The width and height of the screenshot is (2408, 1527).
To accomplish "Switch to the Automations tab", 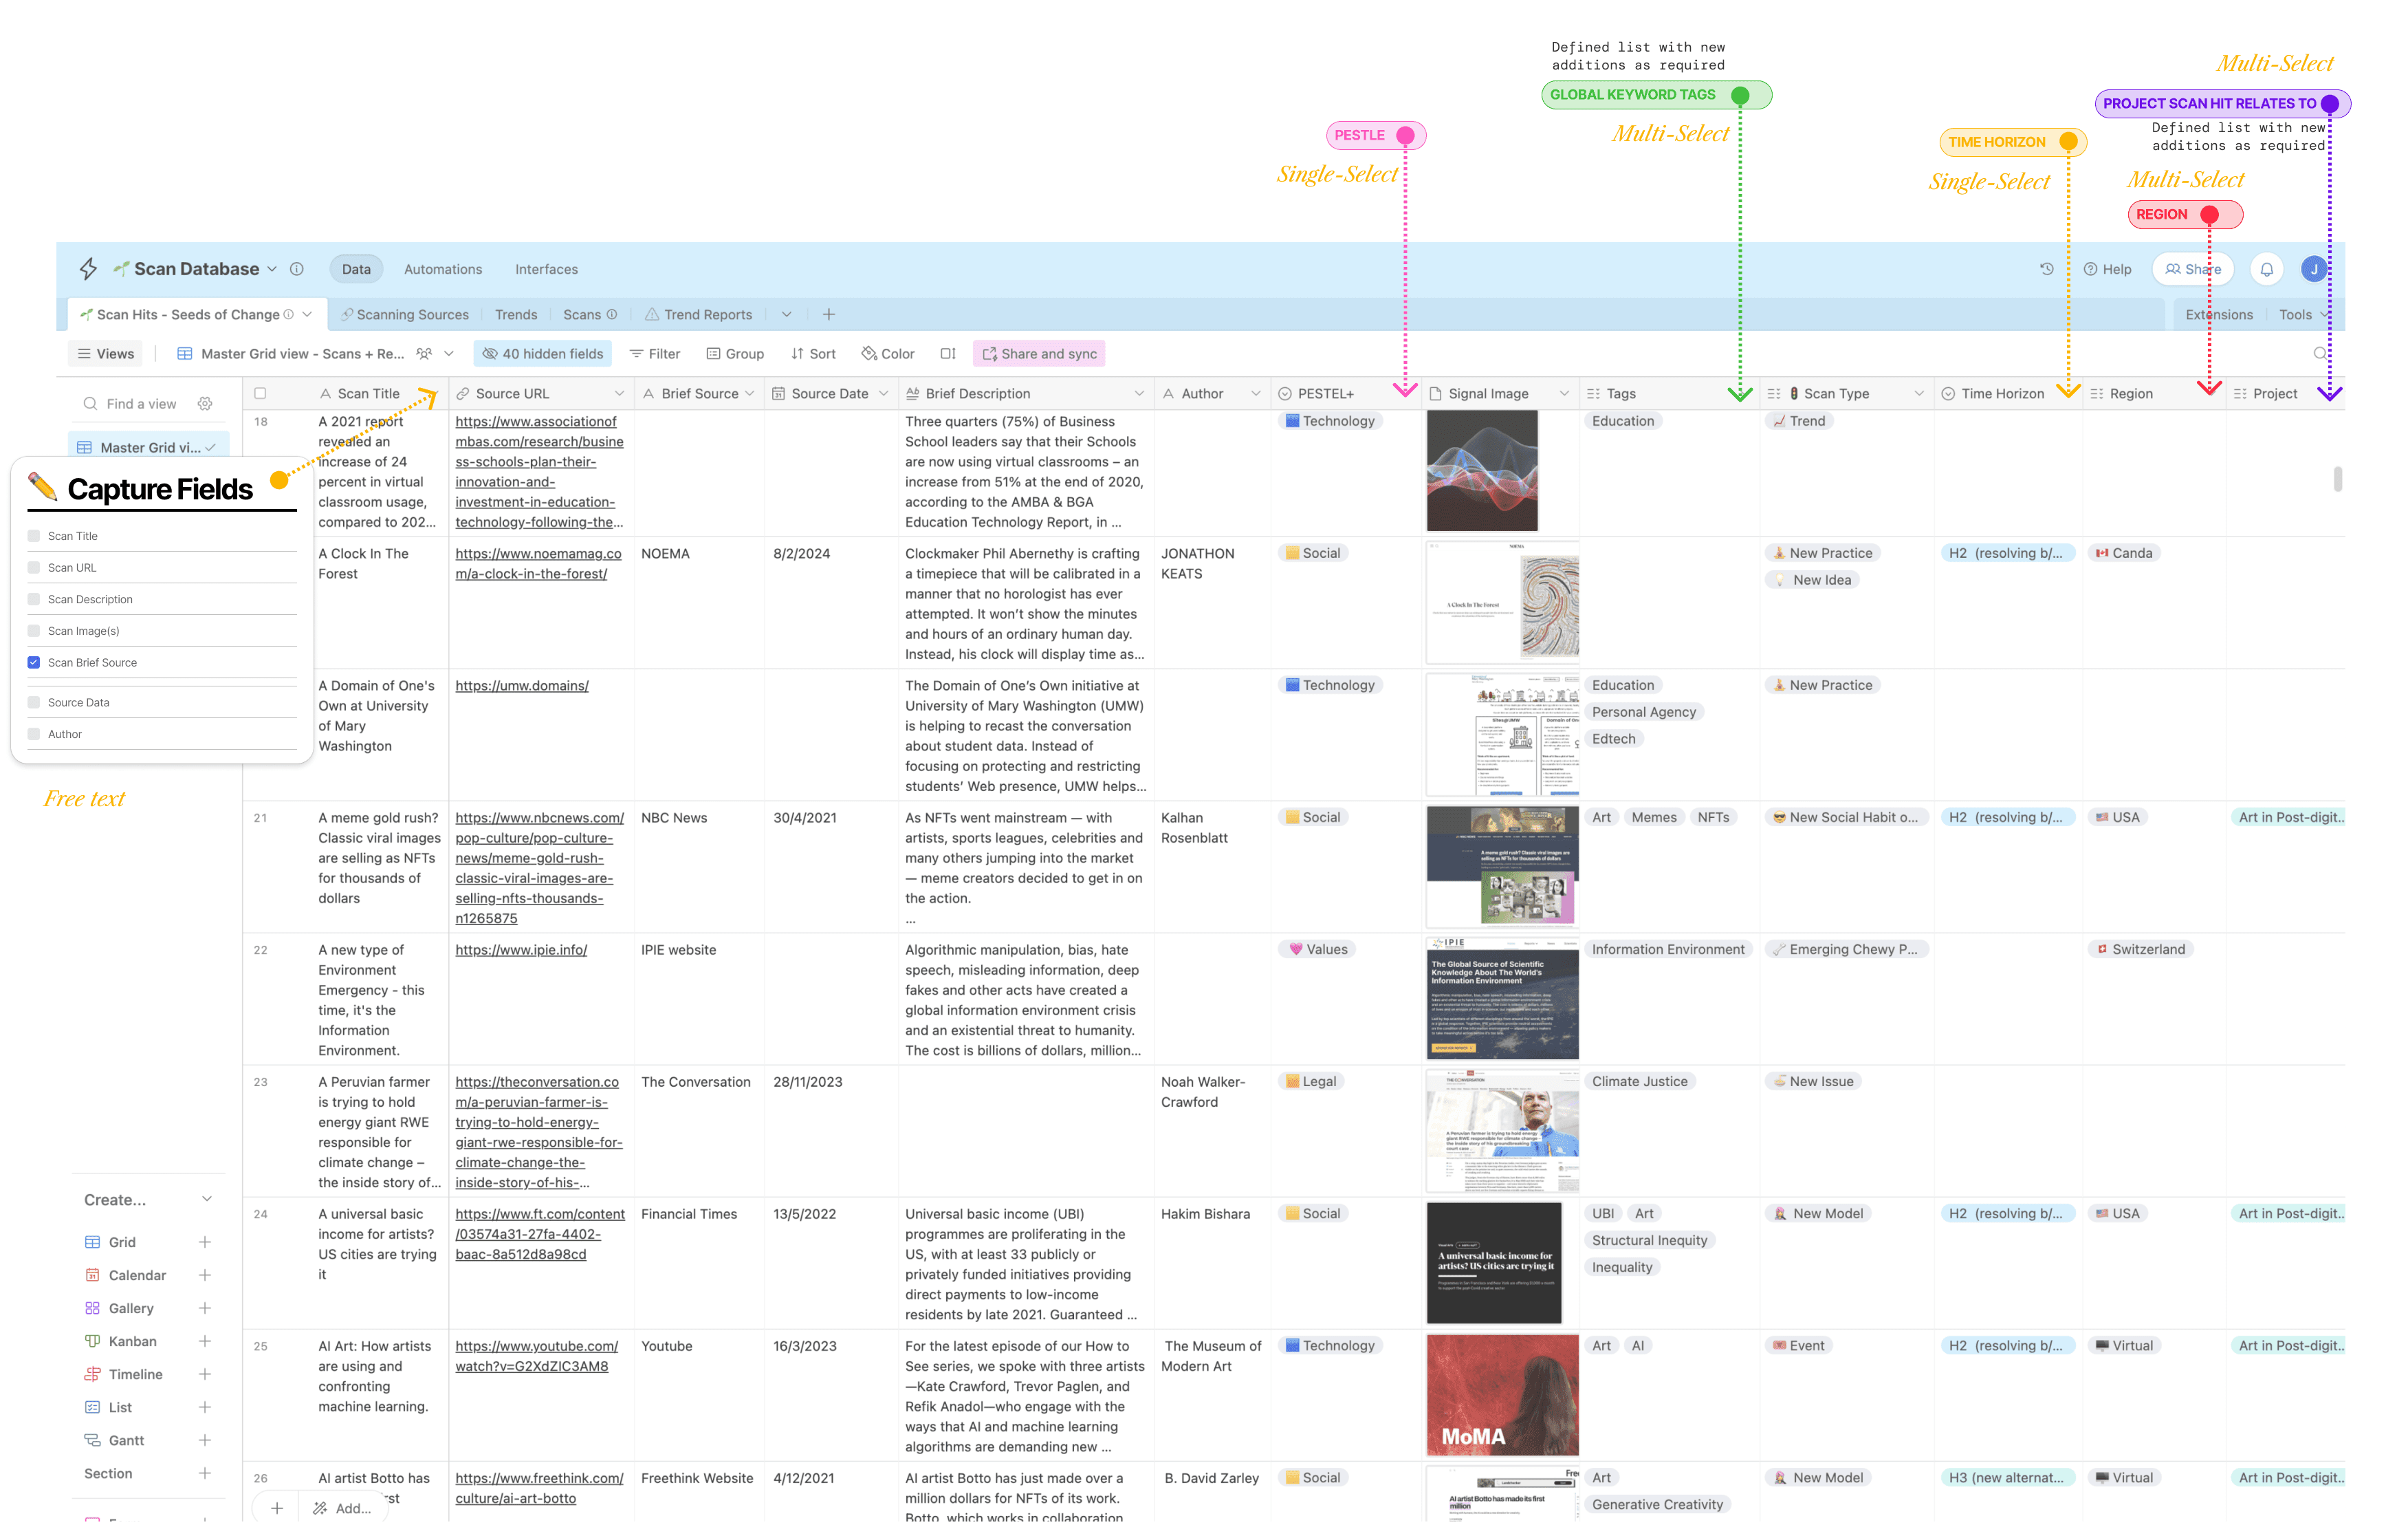I will [443, 269].
